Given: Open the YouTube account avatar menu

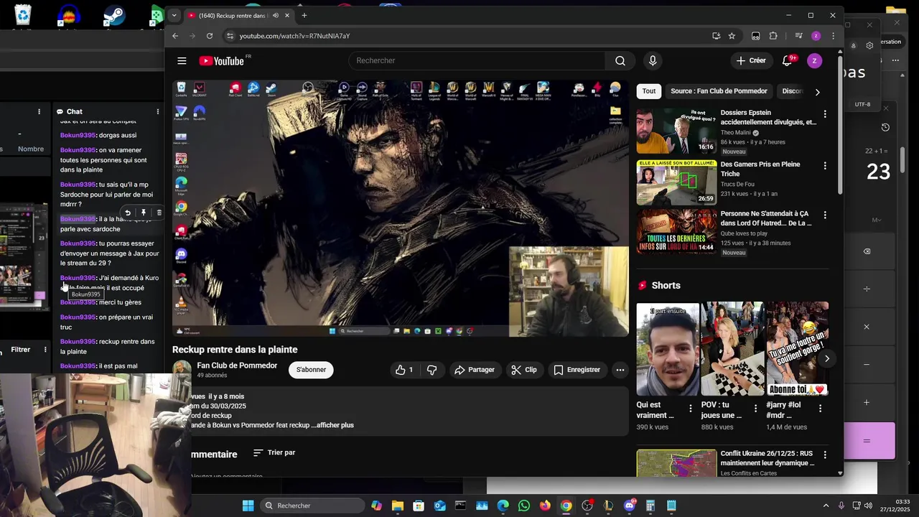Looking at the screenshot, I should pyautogui.click(x=814, y=61).
